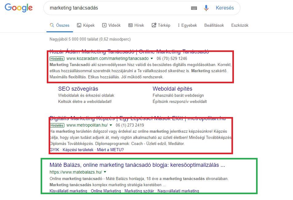Open the on-screen keyboard icon
The height and width of the screenshot is (200, 293).
point(194,8)
